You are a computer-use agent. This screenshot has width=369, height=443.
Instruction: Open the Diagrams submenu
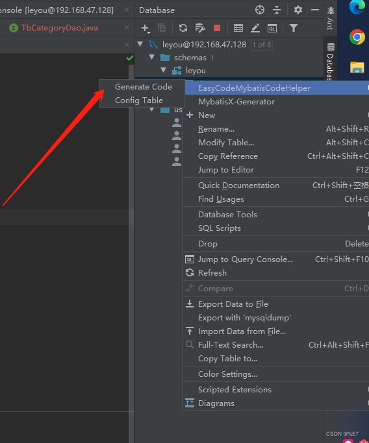tap(275, 403)
